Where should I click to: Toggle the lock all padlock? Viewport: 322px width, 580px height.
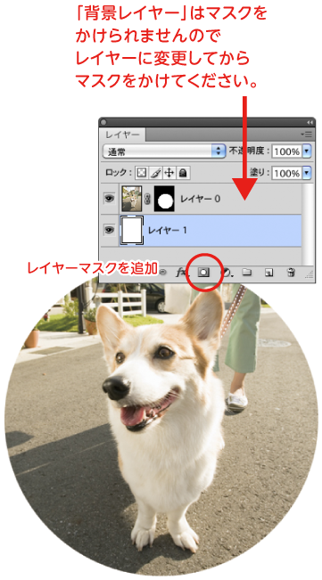(183, 173)
